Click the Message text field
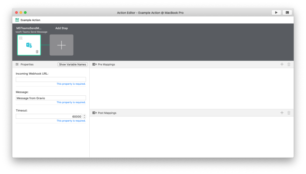 click(51, 98)
